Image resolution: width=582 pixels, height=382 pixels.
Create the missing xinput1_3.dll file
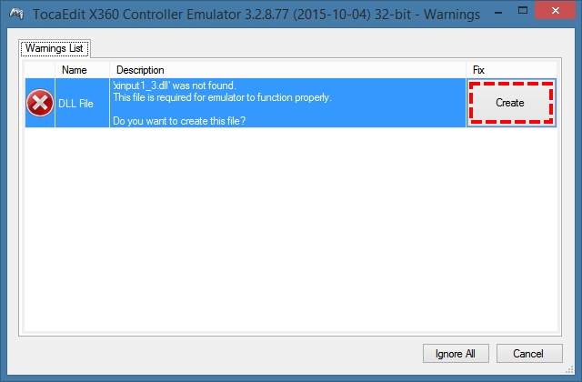511,103
